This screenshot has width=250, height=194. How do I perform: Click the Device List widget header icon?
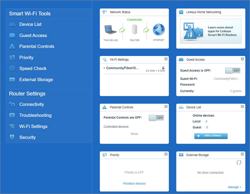181,107
